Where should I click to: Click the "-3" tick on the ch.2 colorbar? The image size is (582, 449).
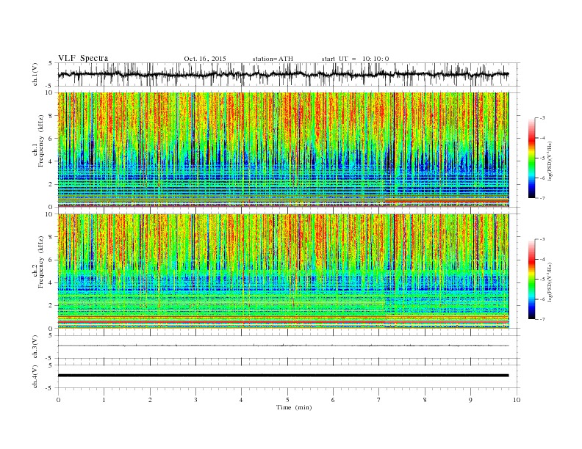coord(542,239)
